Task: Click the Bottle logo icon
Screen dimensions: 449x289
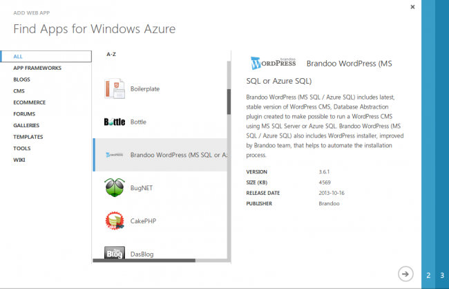Action: (x=115, y=122)
